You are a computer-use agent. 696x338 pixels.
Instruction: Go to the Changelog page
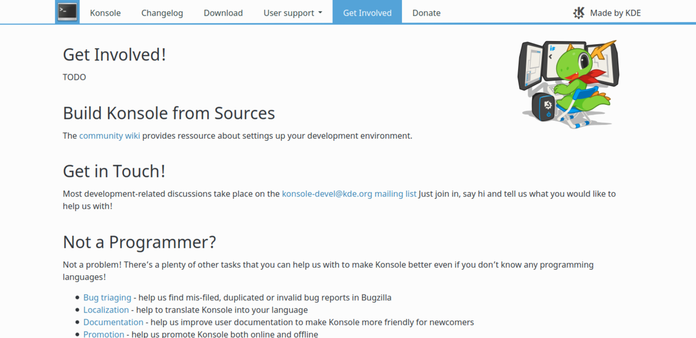(x=162, y=13)
